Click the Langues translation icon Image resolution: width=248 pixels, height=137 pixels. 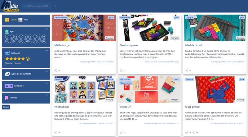click(x=9, y=86)
